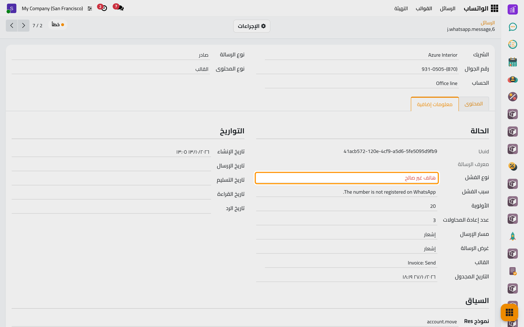
Task: Open the To-do list sidebar icon
Action: [x=513, y=44]
